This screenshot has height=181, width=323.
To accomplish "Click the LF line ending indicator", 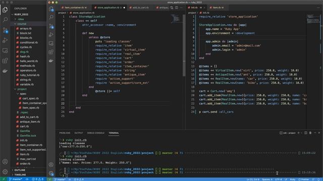I will [x=286, y=179].
